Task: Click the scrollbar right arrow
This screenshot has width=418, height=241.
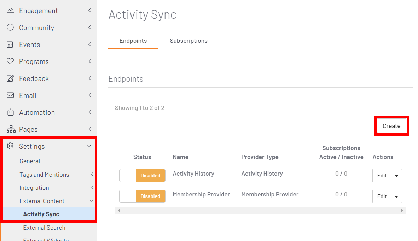Action: (x=402, y=210)
